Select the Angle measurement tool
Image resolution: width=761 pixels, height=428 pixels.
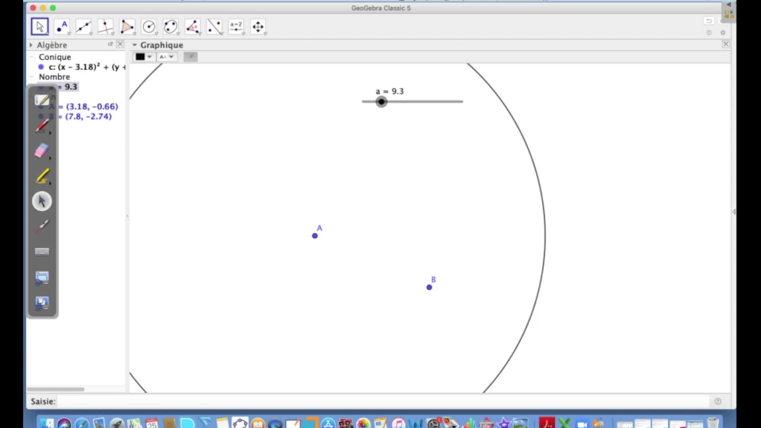[x=193, y=27]
